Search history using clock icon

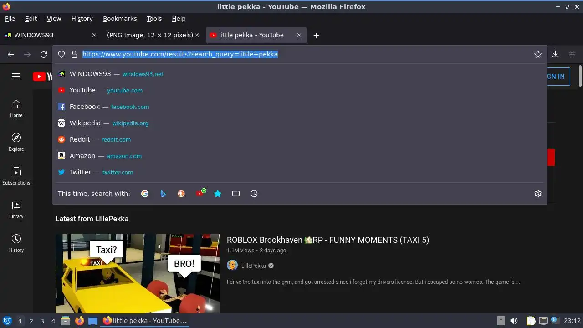click(x=254, y=194)
